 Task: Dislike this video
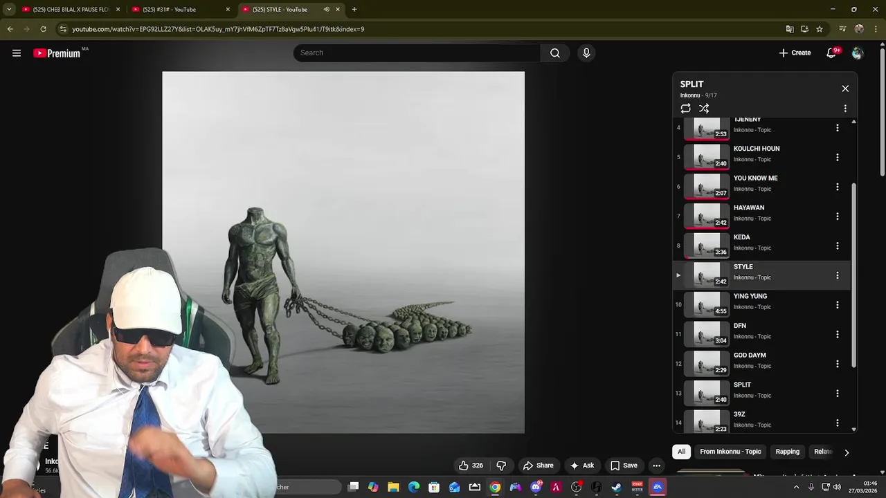(x=501, y=465)
